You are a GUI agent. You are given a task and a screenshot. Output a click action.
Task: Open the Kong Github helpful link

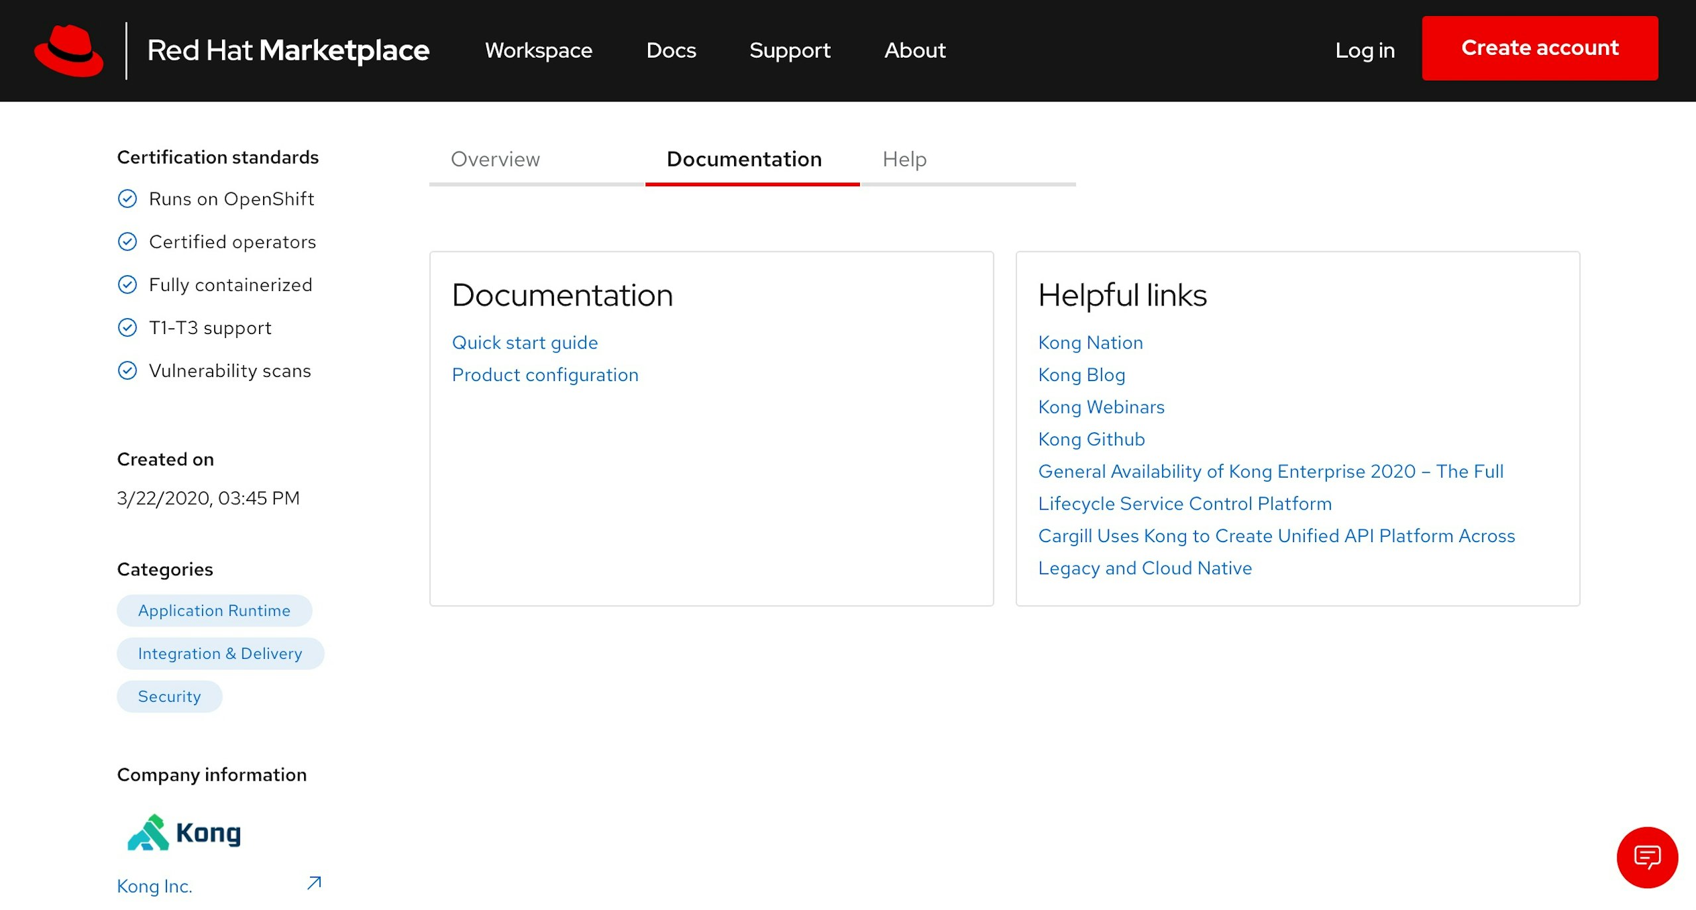point(1091,439)
